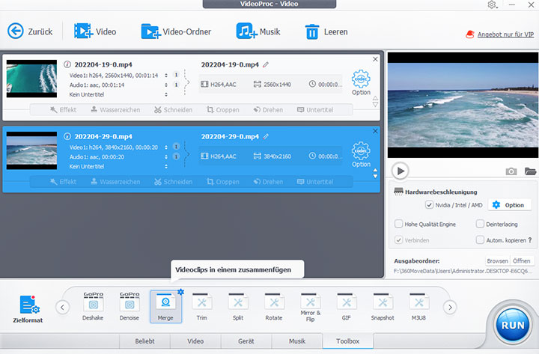Switch to the Beliebt tab
This screenshot has width=539, height=354.
pyautogui.click(x=144, y=341)
